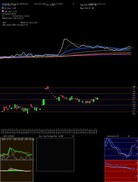
Task: Click the 'SI 14/5: 63.2 / 61.48' reading
Action: (21, 16)
